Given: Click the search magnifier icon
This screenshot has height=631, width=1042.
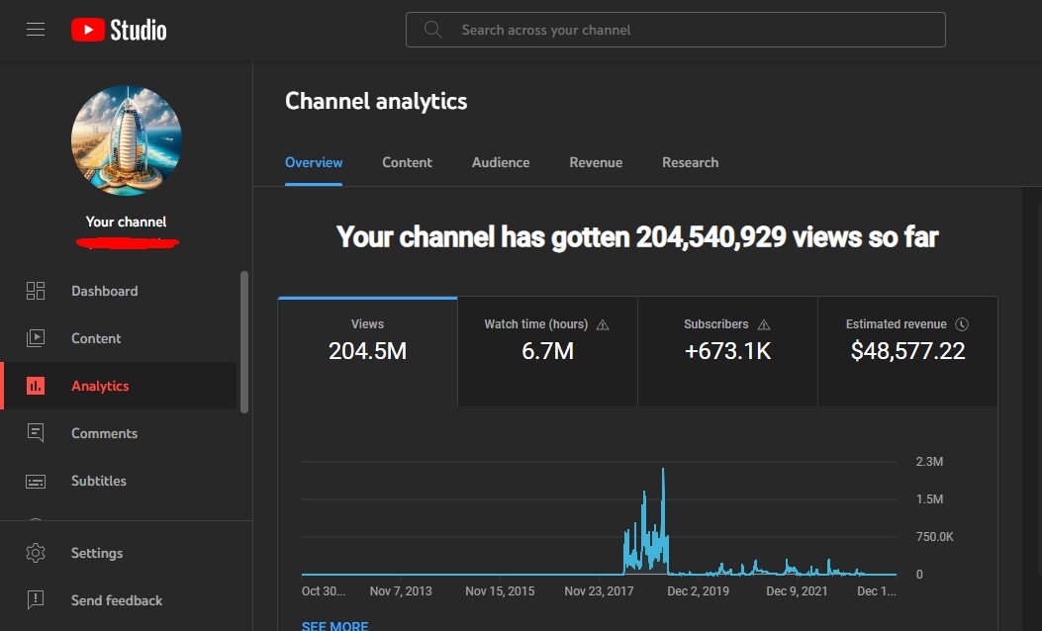Looking at the screenshot, I should coord(432,30).
